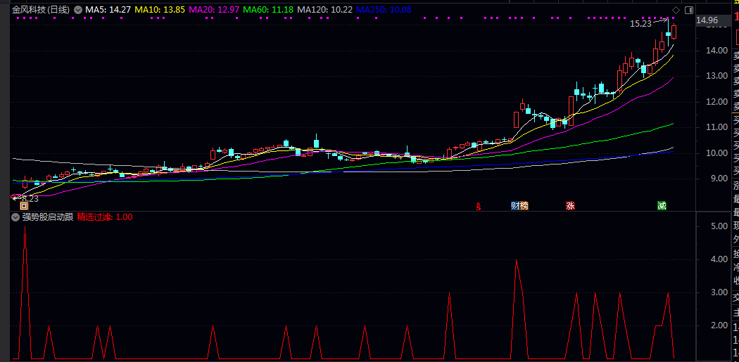
Task: Select the magenta MA20 label
Action: click(215, 10)
